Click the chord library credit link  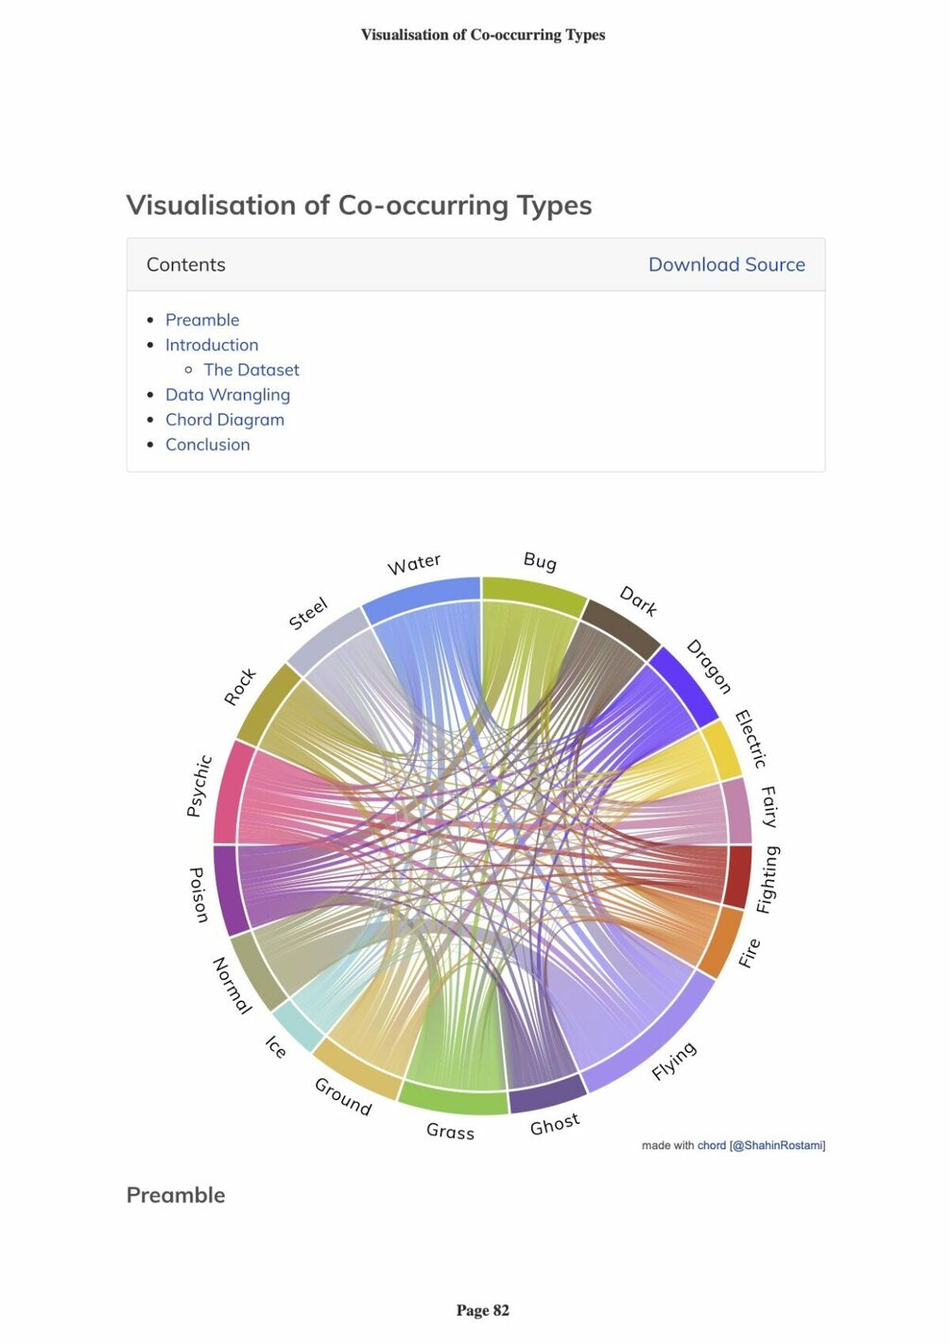coord(712,1146)
